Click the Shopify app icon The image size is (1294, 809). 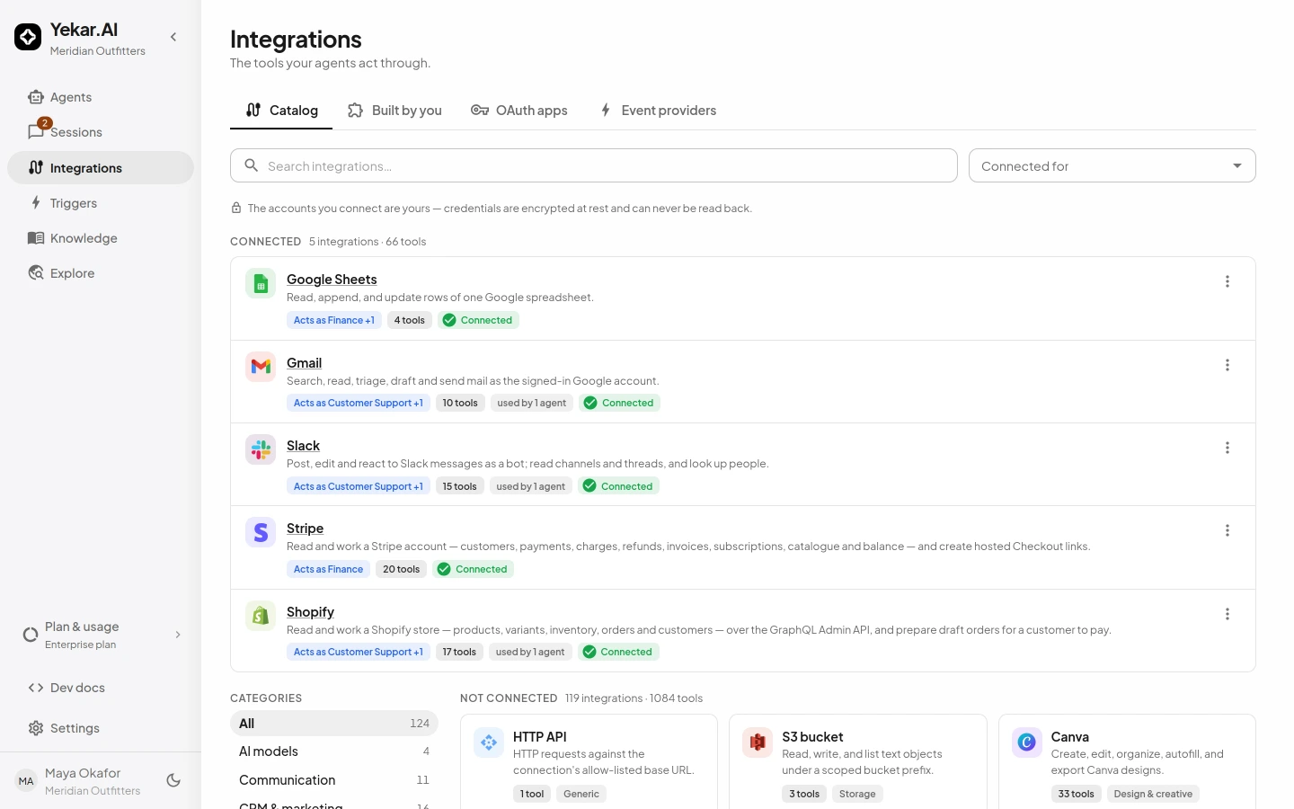point(261,616)
